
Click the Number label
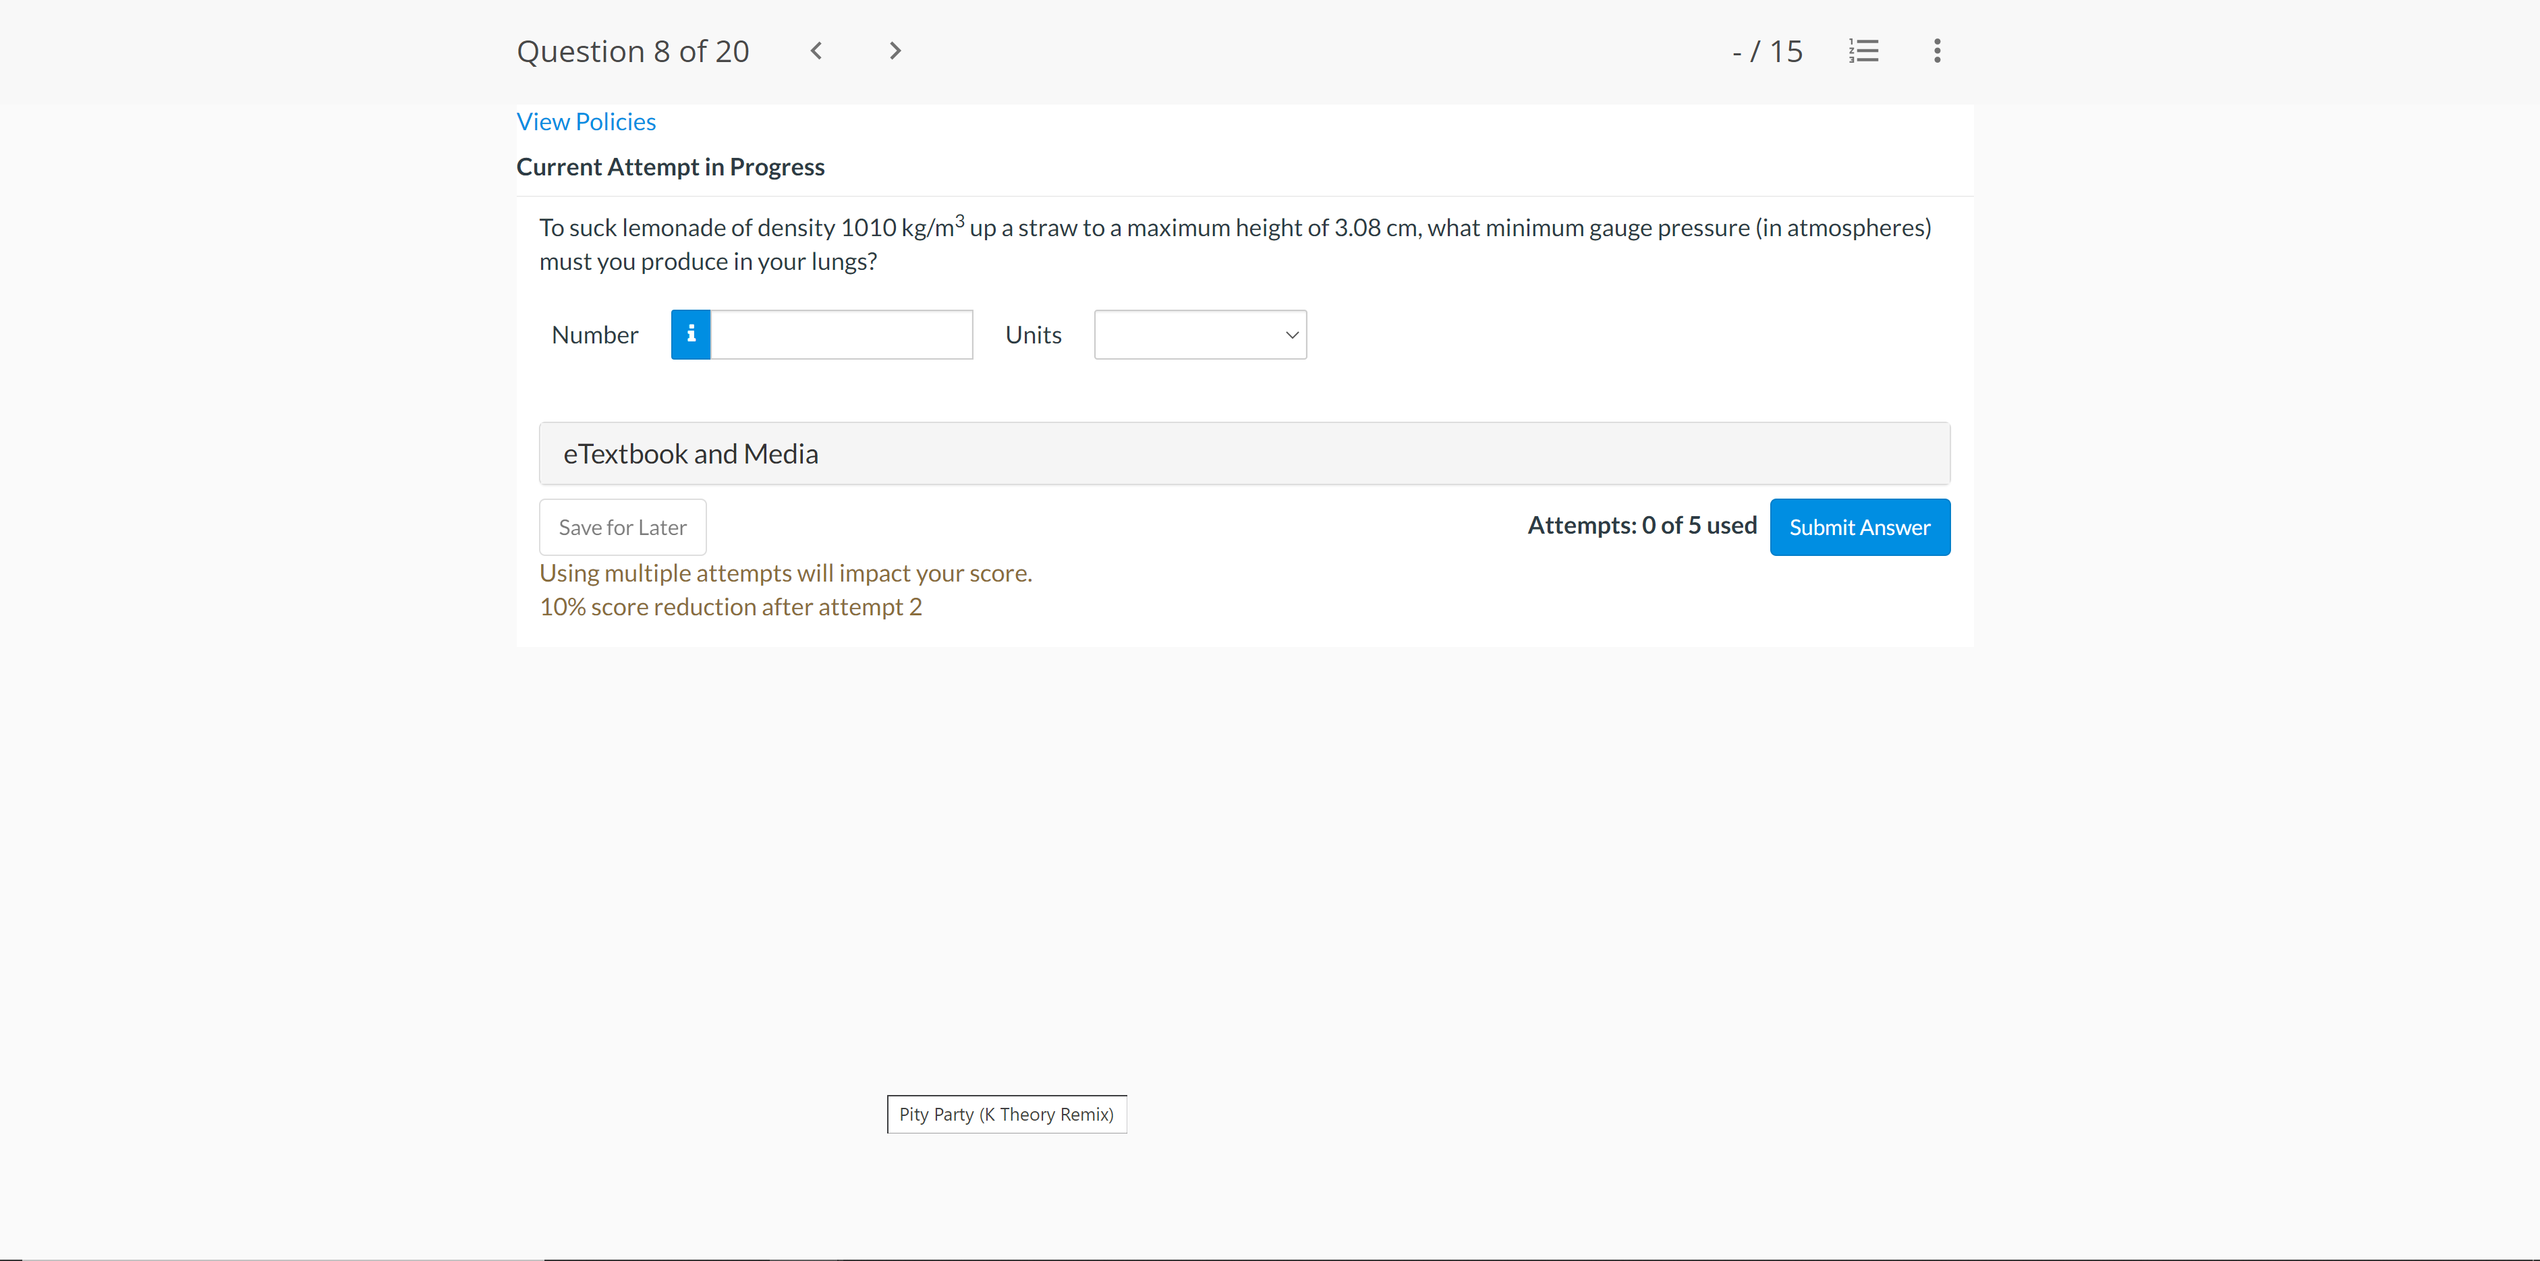(x=594, y=335)
